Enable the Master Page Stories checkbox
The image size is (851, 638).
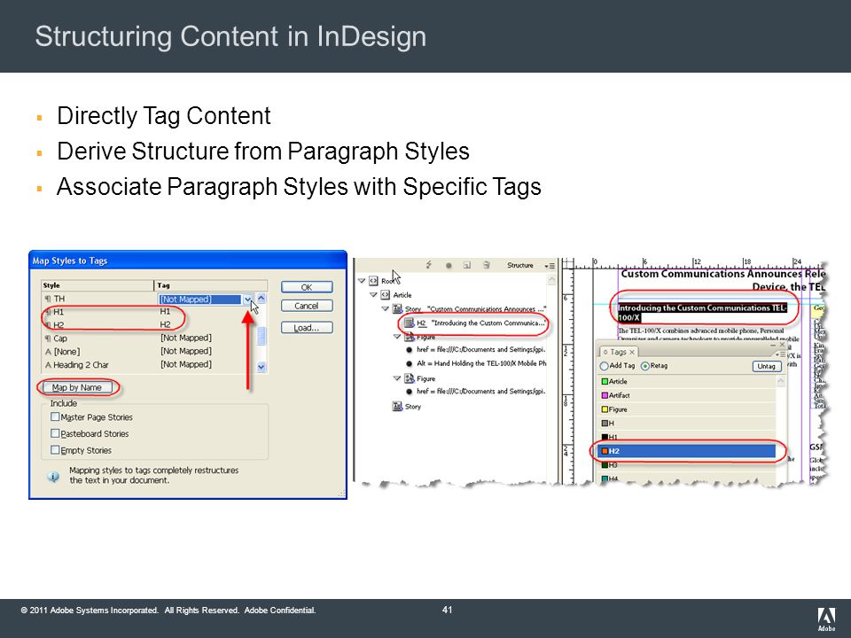55,416
